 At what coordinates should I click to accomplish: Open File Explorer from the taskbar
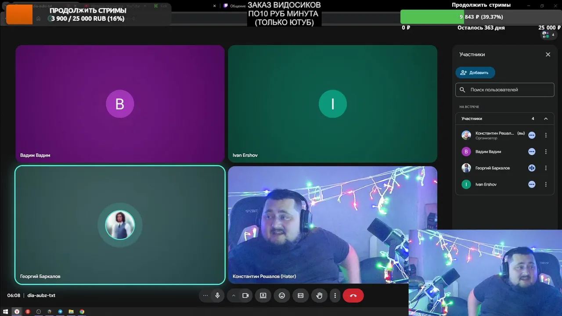[x=71, y=312]
